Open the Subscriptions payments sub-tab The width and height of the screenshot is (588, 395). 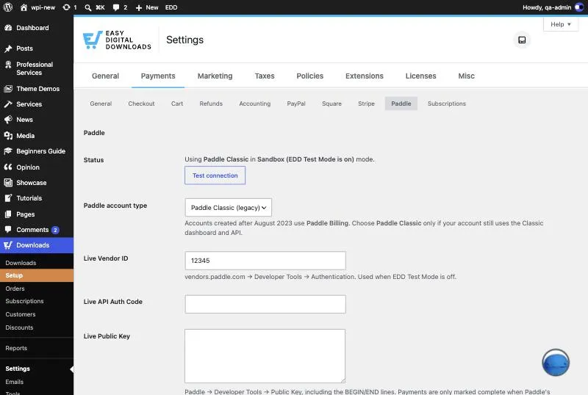(447, 104)
